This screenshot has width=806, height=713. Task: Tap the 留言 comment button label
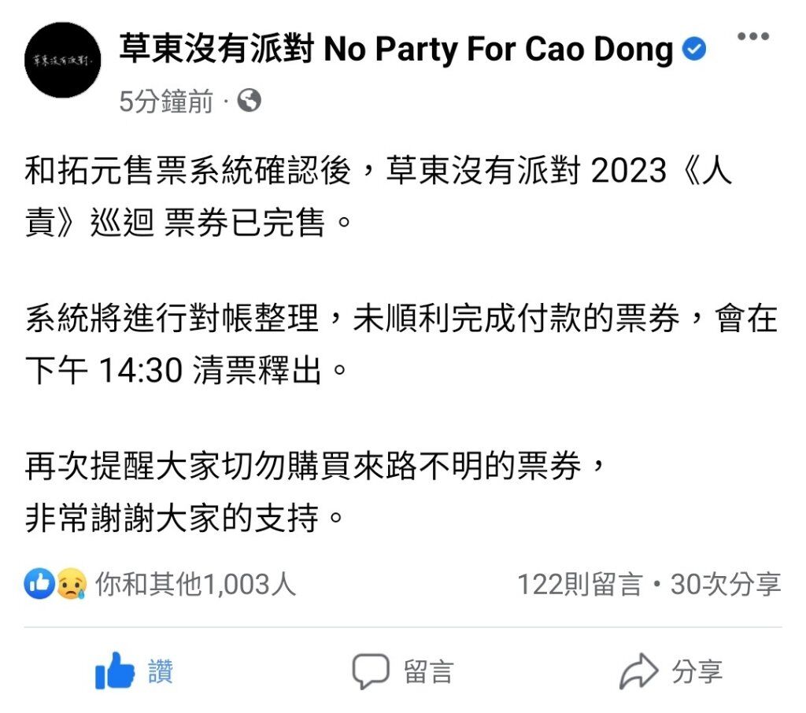428,671
